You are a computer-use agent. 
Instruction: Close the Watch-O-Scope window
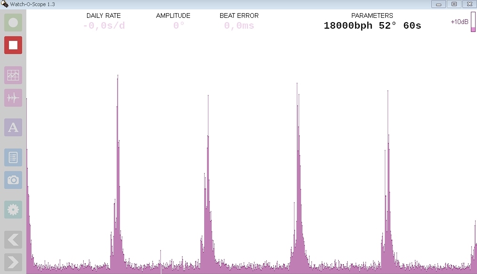469,4
